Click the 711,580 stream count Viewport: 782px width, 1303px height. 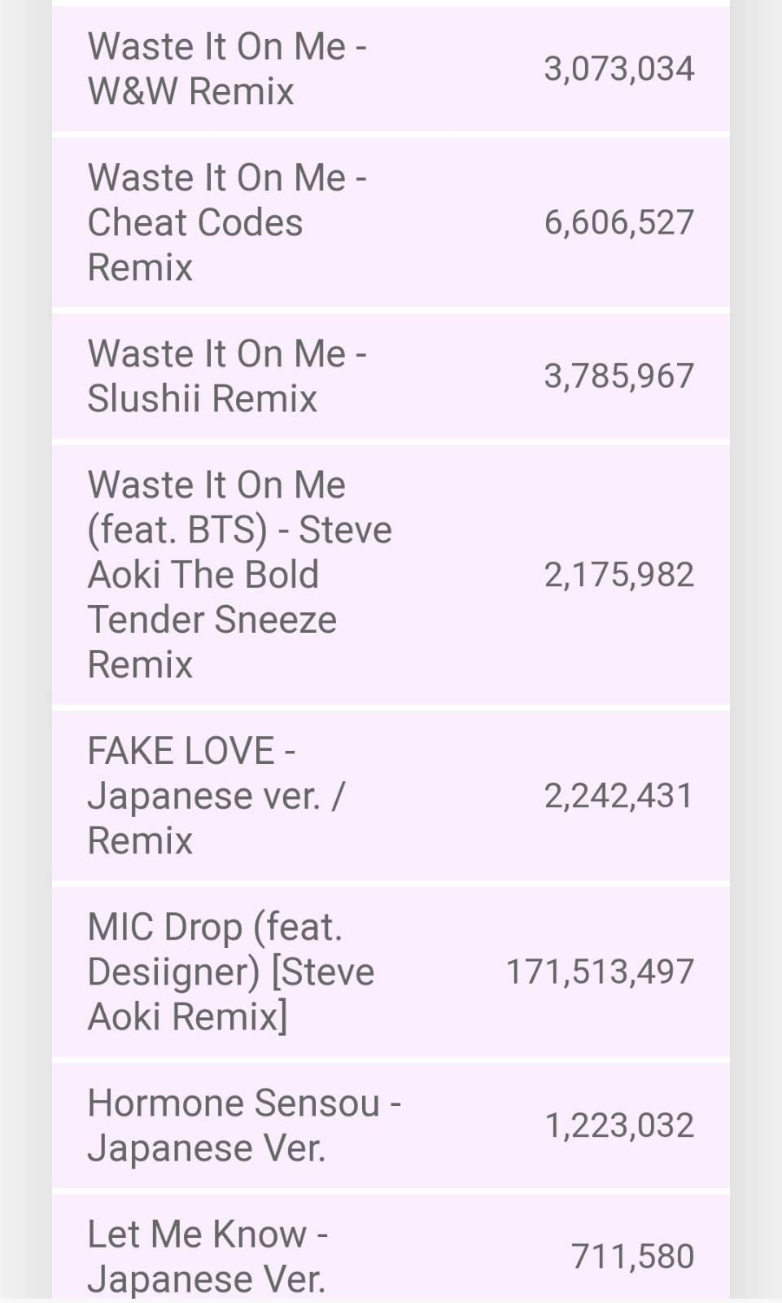pos(632,1257)
